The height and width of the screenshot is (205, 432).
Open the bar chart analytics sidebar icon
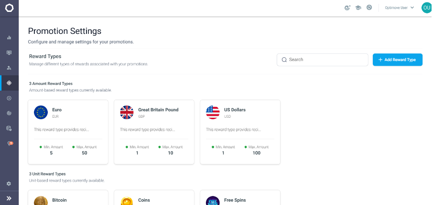(9, 38)
